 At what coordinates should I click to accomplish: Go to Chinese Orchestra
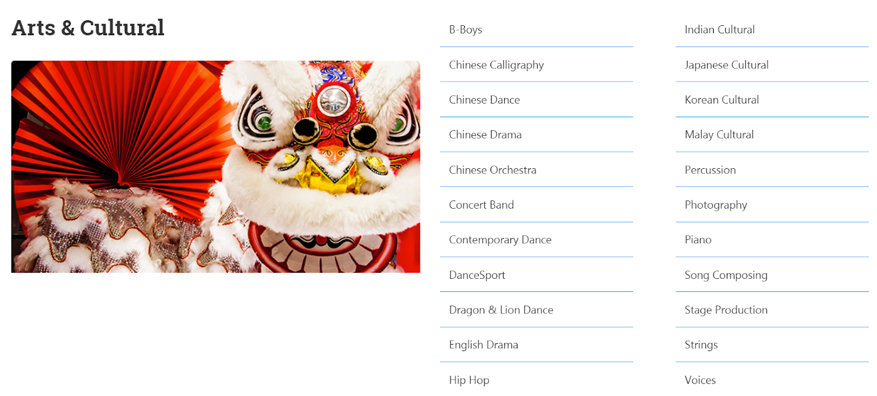(x=492, y=170)
